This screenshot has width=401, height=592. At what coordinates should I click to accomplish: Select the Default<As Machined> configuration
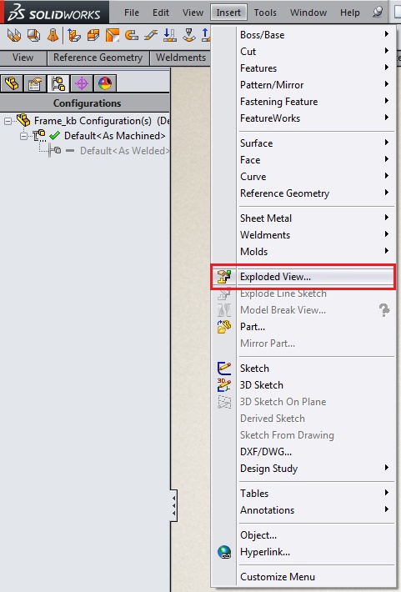pyautogui.click(x=115, y=136)
